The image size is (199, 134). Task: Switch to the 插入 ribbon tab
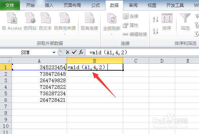pyautogui.click(x=49, y=5)
